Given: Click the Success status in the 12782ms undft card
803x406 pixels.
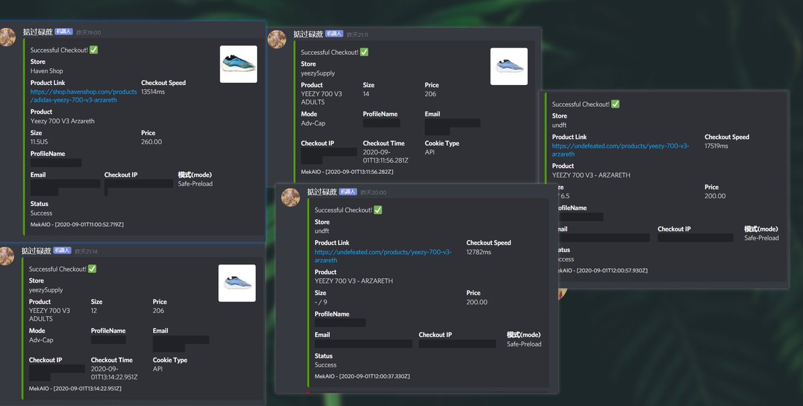Looking at the screenshot, I should pos(325,365).
